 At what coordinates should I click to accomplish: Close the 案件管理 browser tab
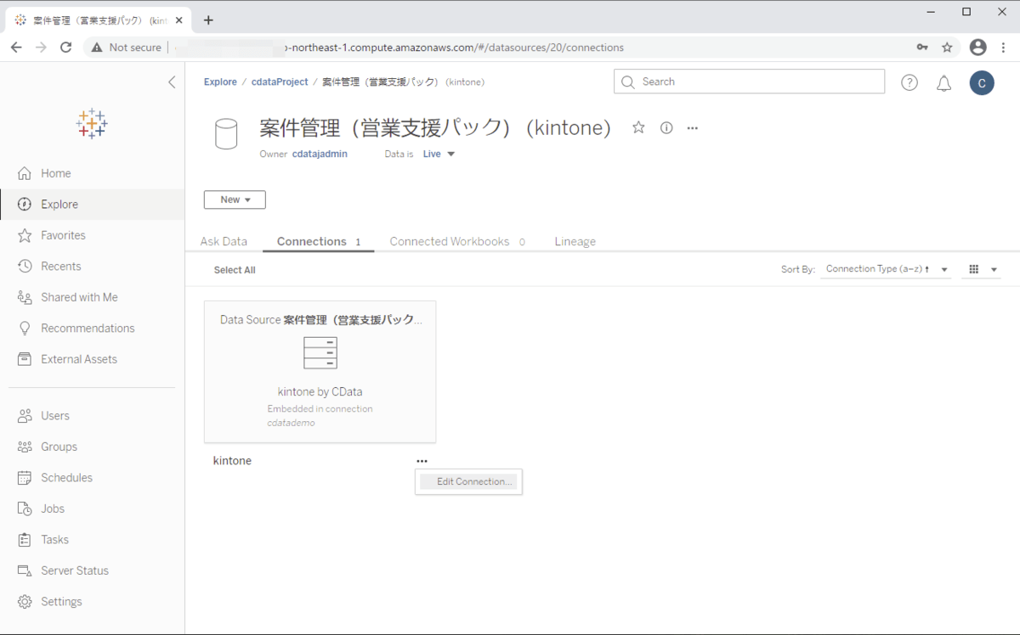pos(179,20)
